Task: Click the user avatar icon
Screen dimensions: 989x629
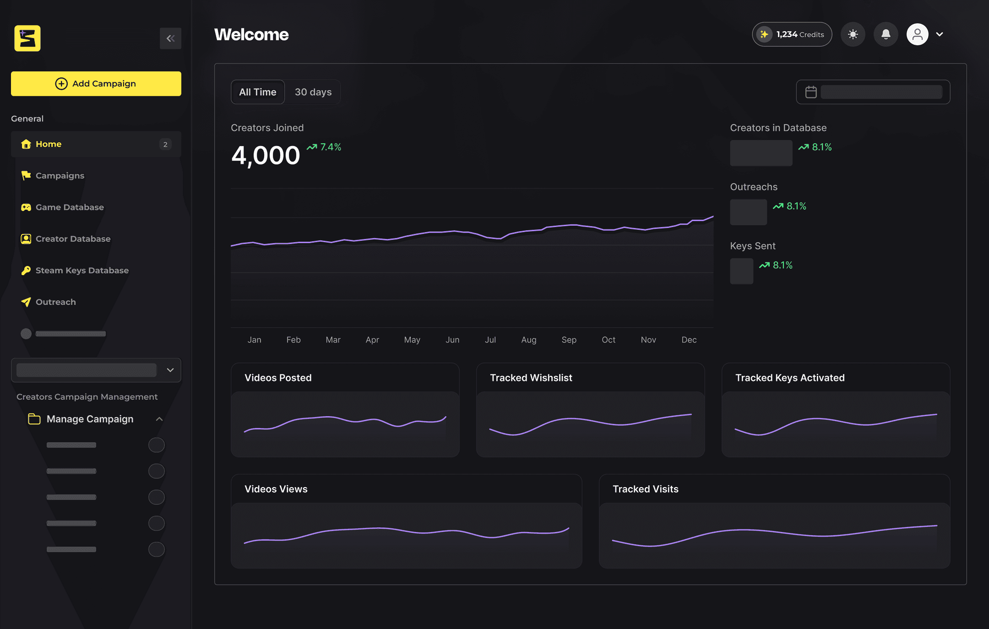Action: pyautogui.click(x=918, y=34)
